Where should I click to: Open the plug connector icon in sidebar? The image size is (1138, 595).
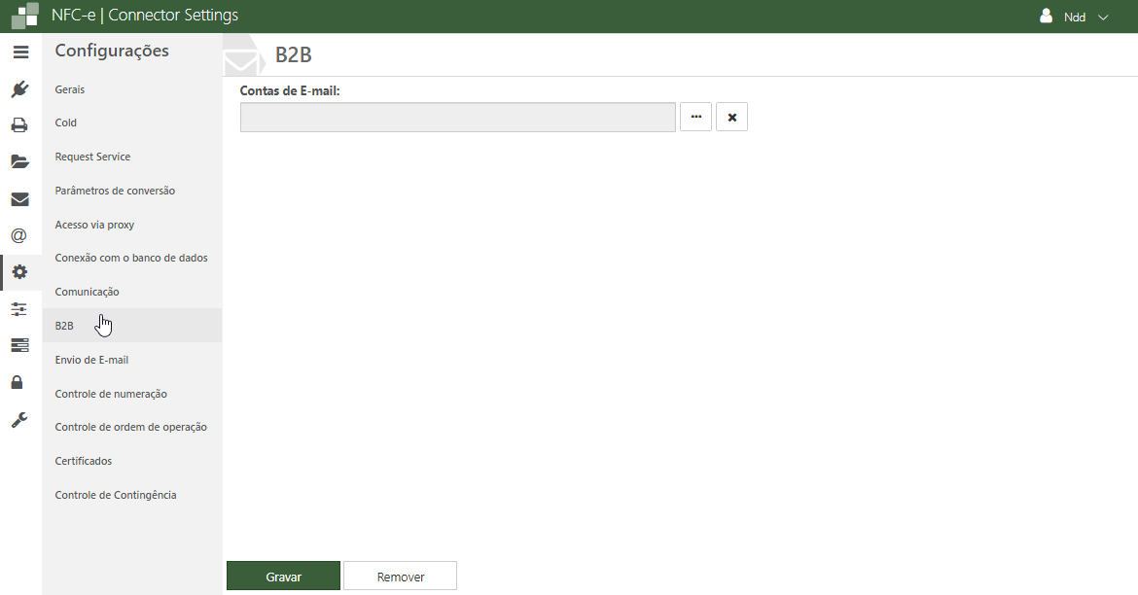click(19, 89)
